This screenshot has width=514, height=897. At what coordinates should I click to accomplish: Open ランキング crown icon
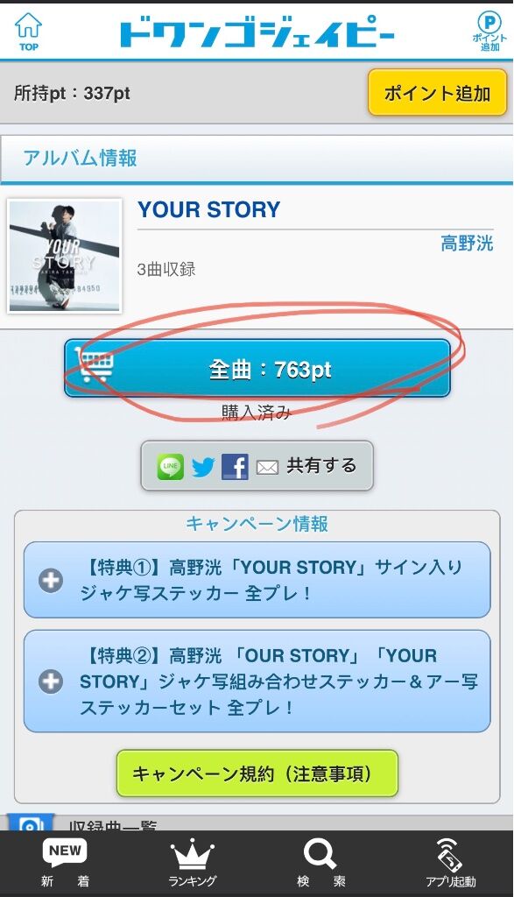coord(192,863)
